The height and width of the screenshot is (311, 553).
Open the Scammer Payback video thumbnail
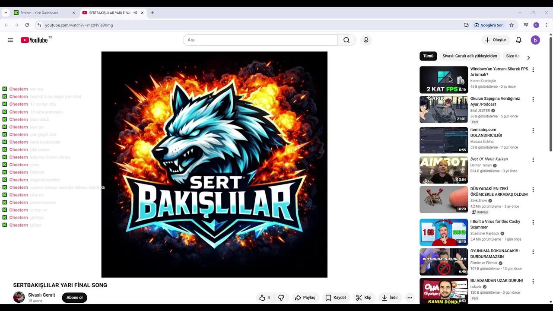click(x=443, y=232)
